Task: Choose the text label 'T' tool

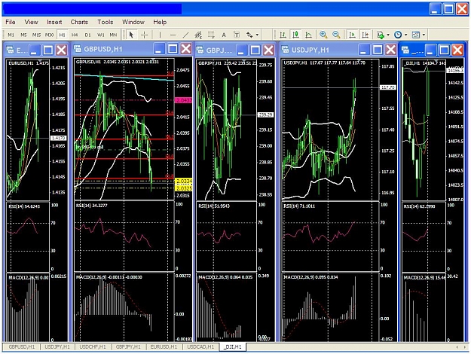Action: pyautogui.click(x=237, y=35)
